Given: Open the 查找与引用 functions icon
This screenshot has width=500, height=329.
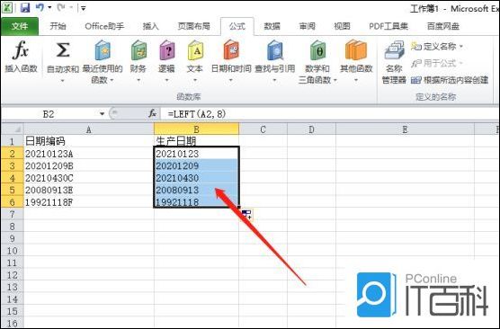Looking at the screenshot, I should (275, 50).
